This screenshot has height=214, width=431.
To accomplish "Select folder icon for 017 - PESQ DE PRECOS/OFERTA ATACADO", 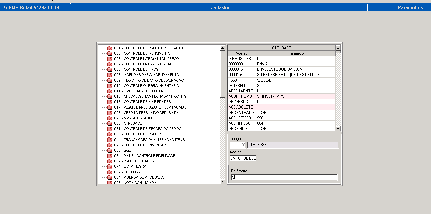I will [110, 107].
